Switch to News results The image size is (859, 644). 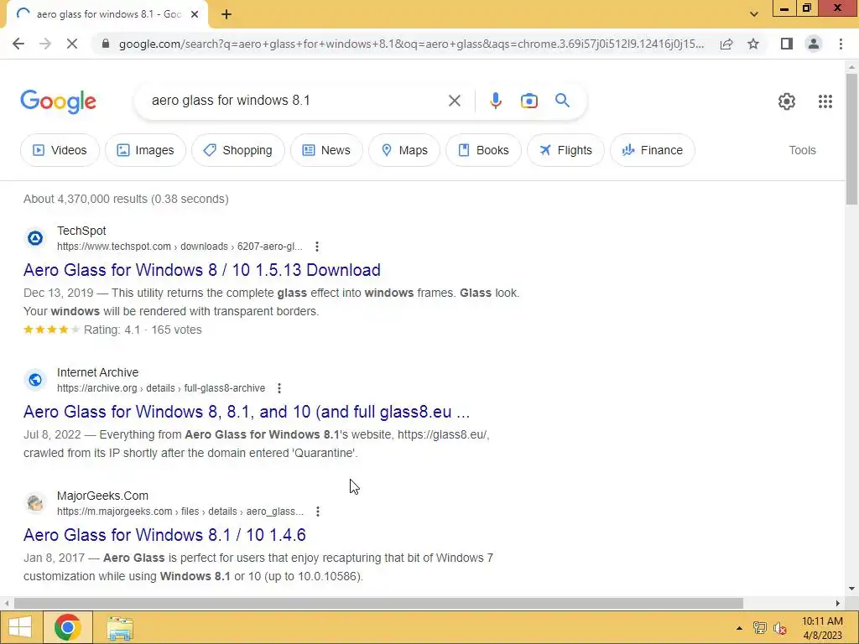[326, 150]
